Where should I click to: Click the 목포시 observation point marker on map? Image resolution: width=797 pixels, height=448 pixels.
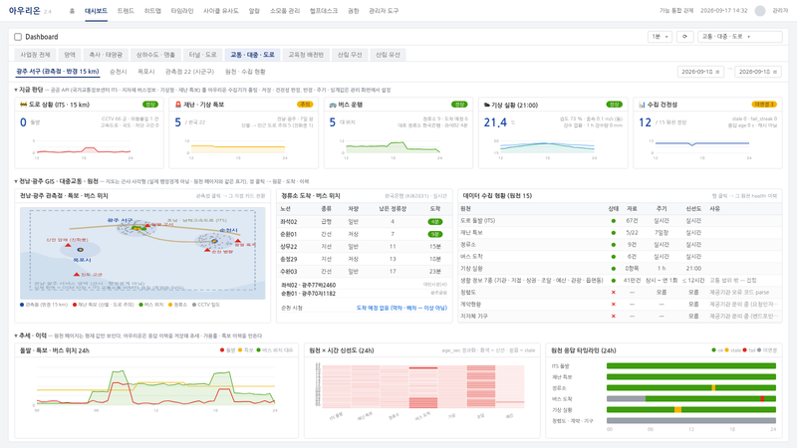[x=81, y=250]
